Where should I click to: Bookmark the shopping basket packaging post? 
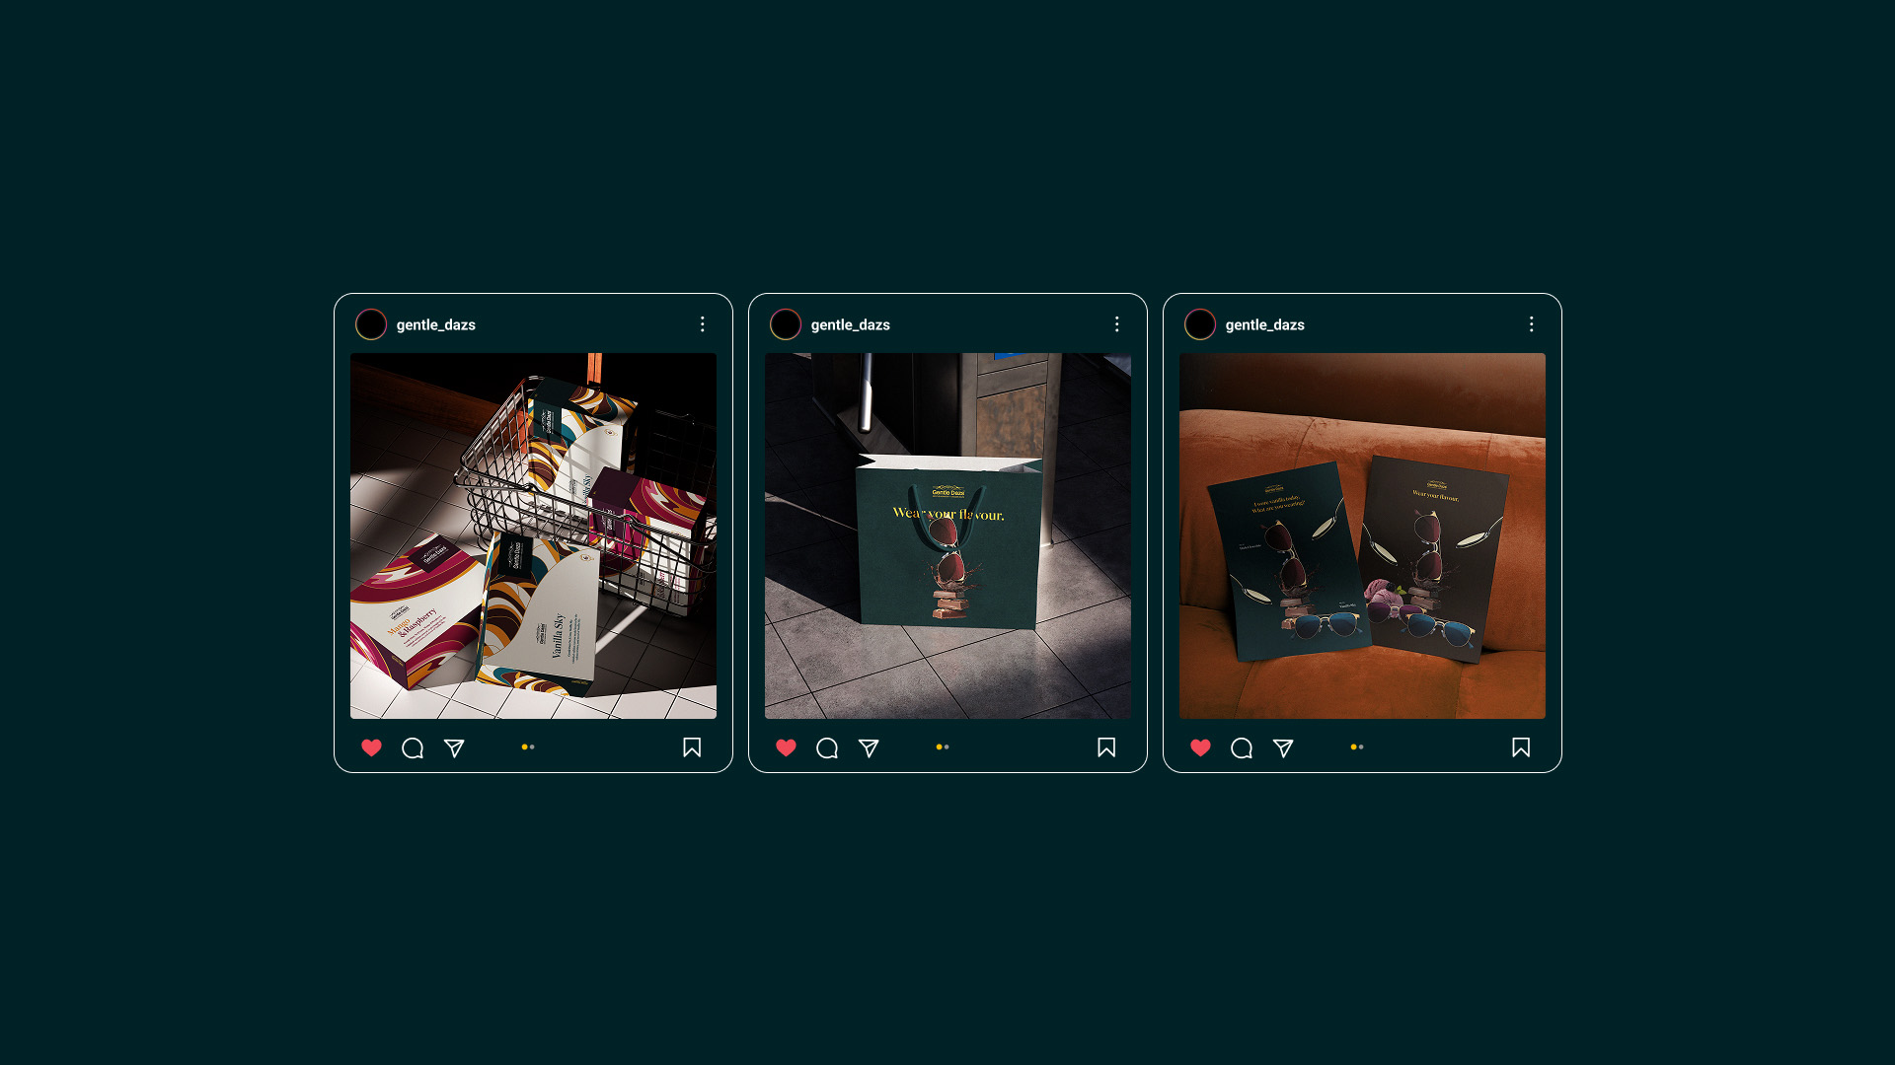[x=692, y=747]
